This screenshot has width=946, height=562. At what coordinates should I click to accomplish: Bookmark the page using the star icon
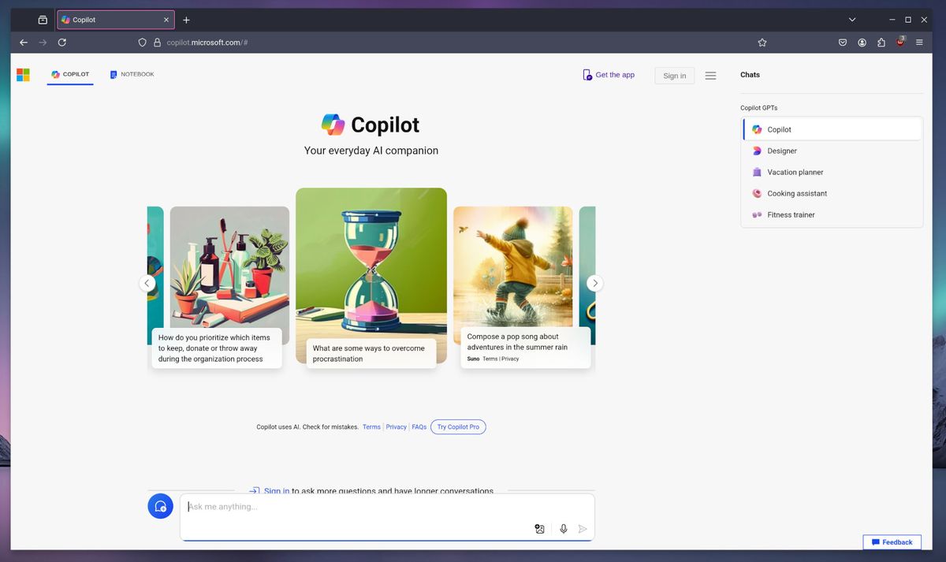pos(762,42)
